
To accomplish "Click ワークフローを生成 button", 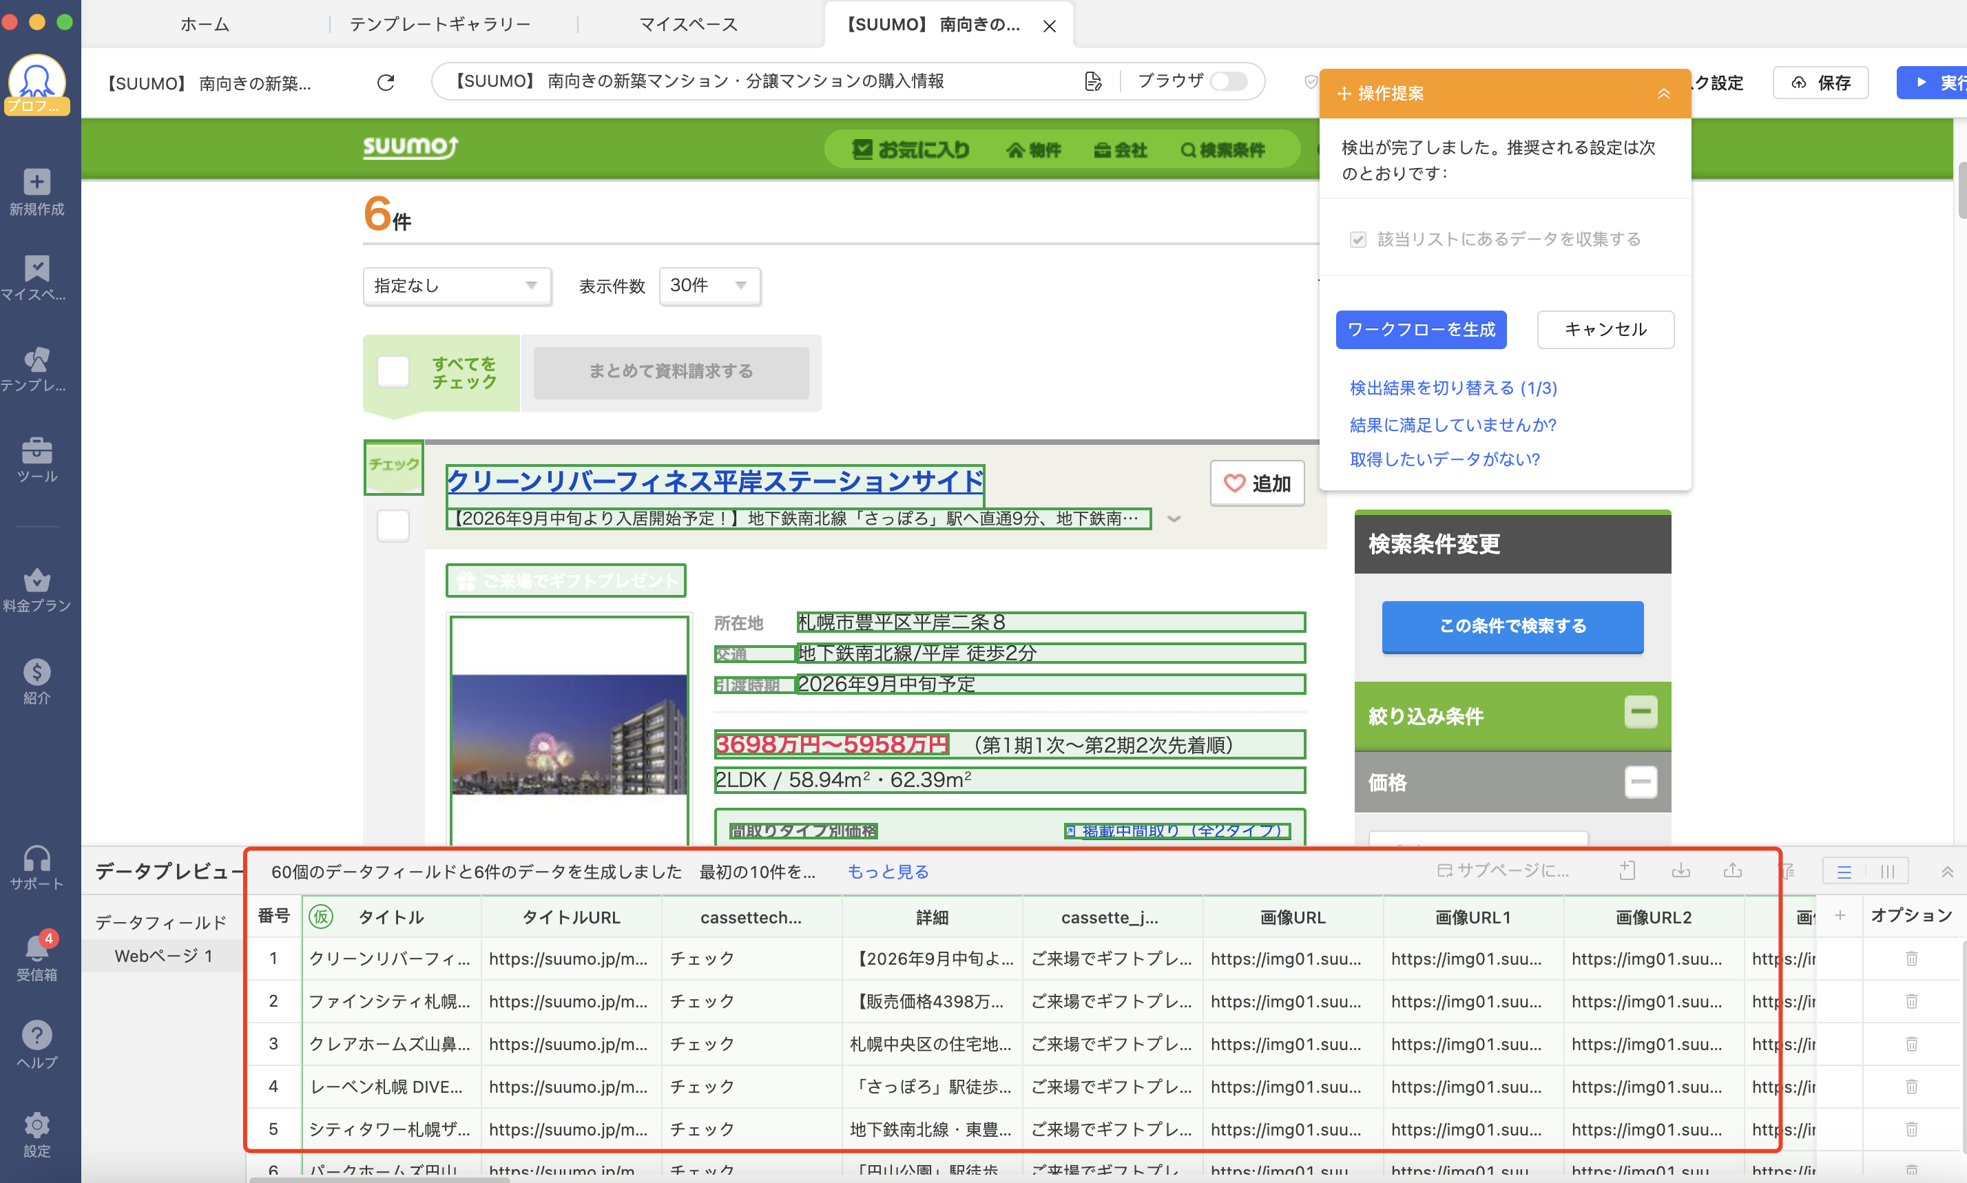I will click(1421, 330).
